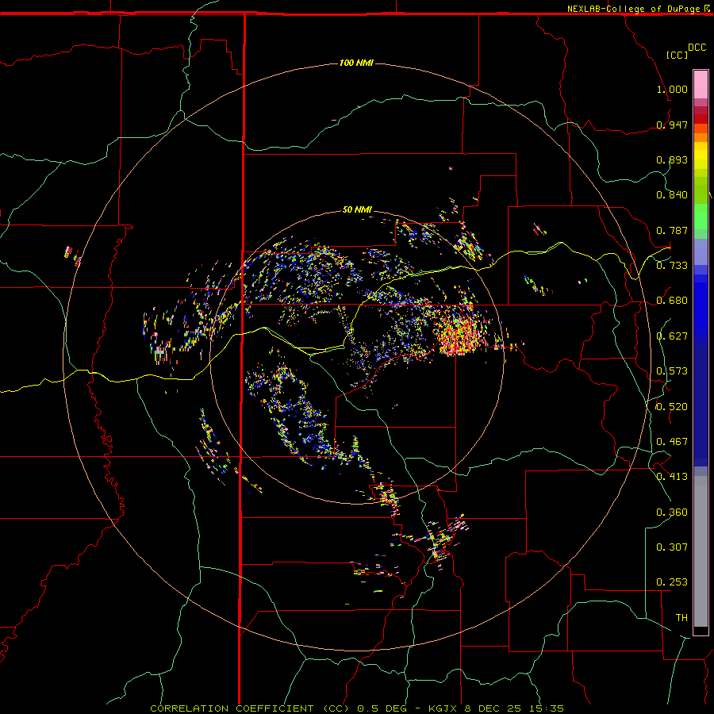Click the 0.840 scale value

tap(672, 195)
